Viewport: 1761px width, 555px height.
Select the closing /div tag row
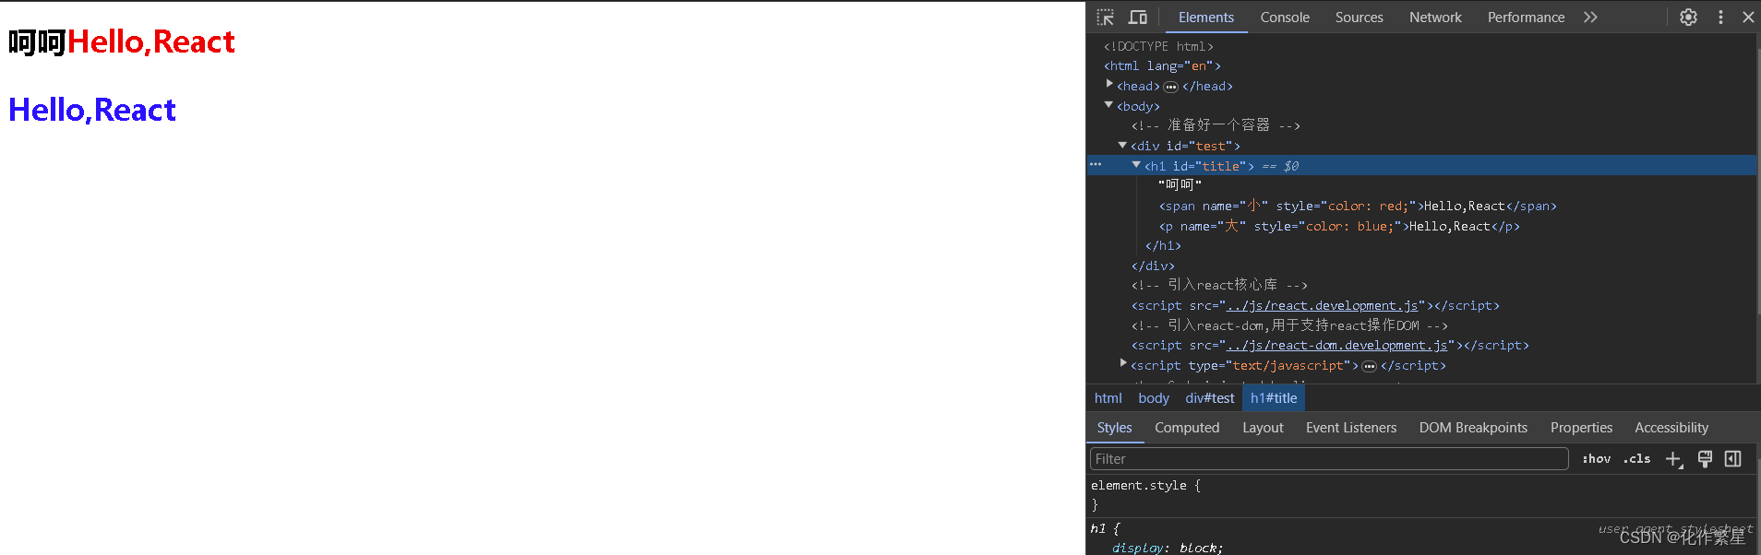[1153, 266]
